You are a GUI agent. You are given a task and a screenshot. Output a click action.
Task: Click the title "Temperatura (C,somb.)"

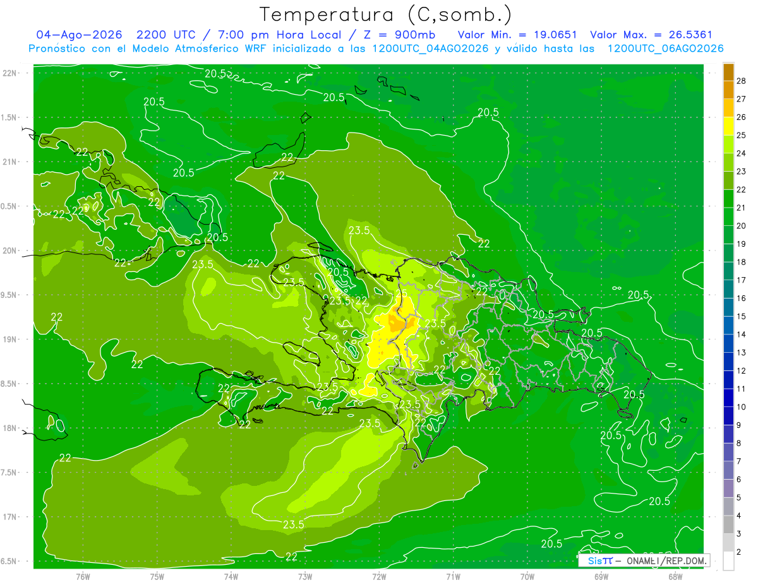(385, 15)
